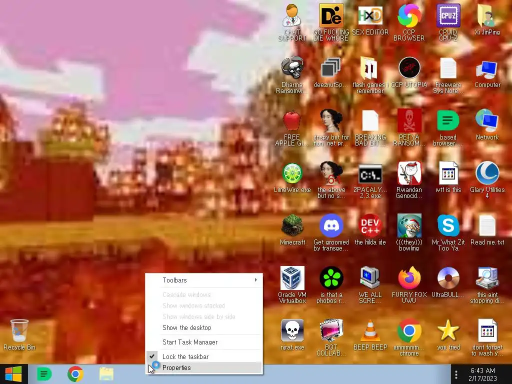Uncheck Lock the taskbar
Image resolution: width=512 pixels, height=384 pixels.
[x=204, y=356]
